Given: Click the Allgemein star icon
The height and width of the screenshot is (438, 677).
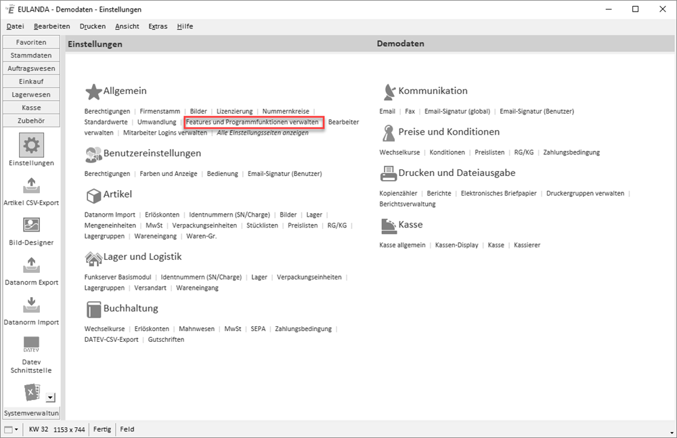Looking at the screenshot, I should point(93,91).
